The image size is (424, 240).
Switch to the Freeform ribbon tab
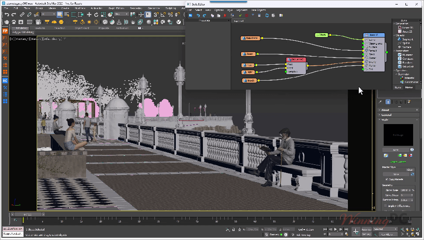coord(40,28)
